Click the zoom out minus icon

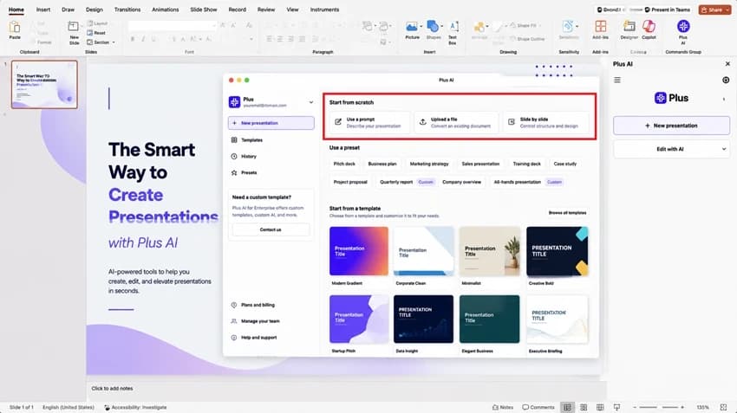click(635, 407)
